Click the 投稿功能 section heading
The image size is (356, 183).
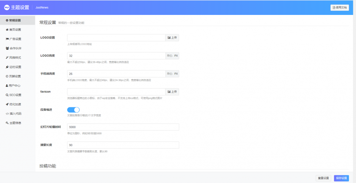point(48,166)
